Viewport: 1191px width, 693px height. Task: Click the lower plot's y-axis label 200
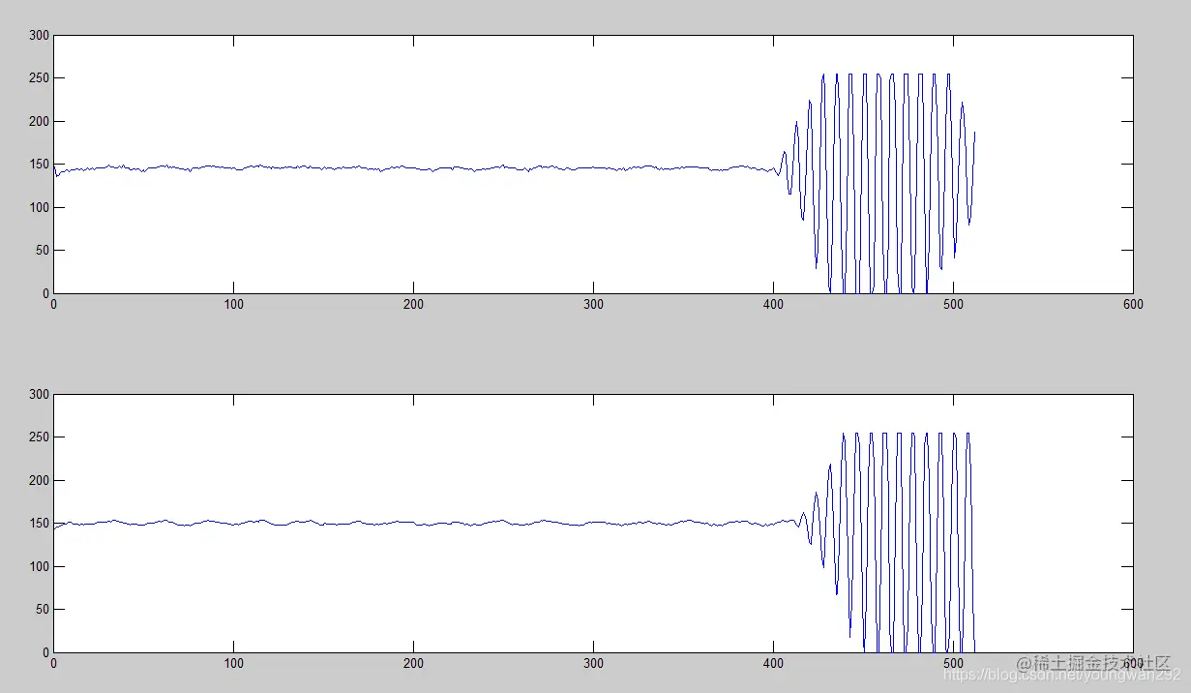[x=39, y=481]
